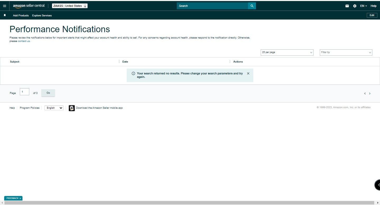Go to Amazon Seller Central home logo

point(29,6)
